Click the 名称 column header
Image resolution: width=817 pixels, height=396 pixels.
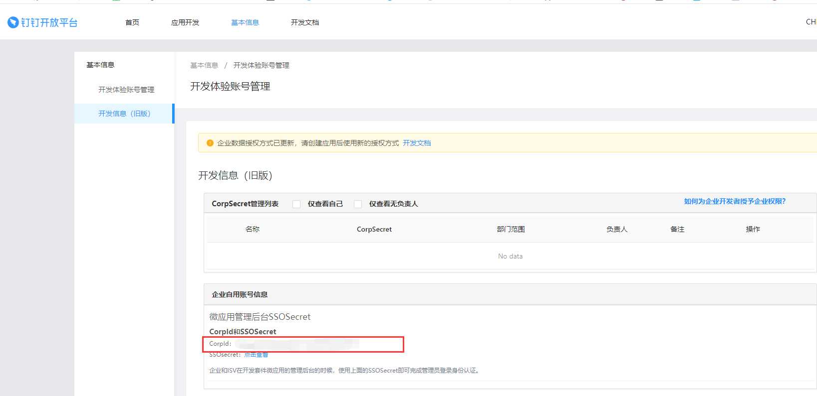point(253,229)
